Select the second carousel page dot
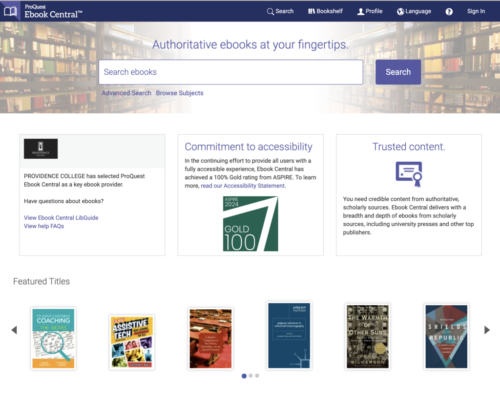Viewport: 500px width, 405px height. [x=250, y=376]
